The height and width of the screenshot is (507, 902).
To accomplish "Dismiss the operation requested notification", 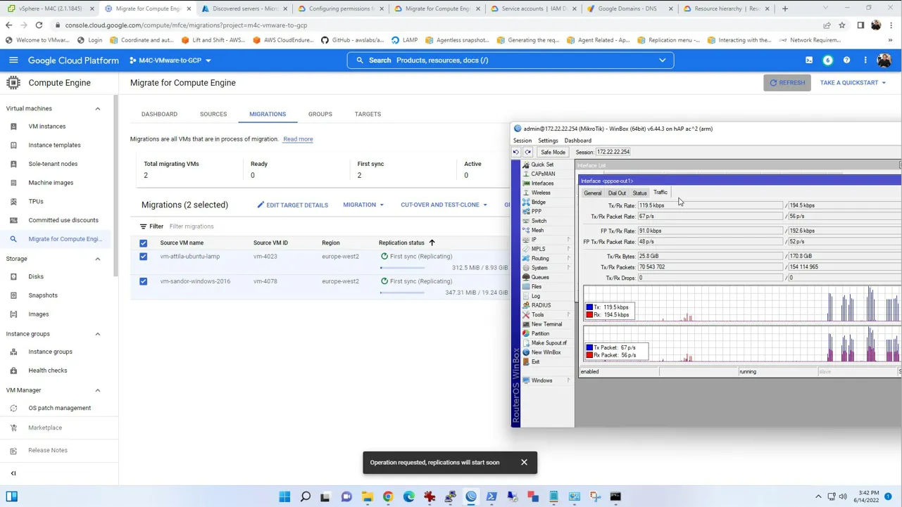I will (524, 463).
